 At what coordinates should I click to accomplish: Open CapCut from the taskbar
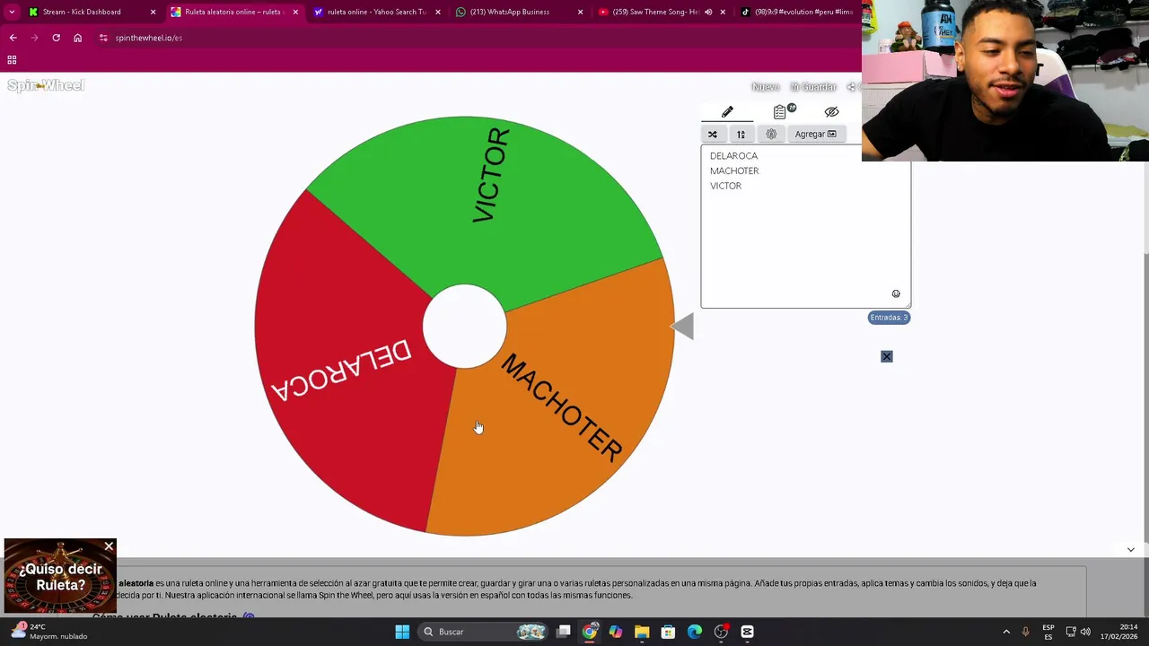[x=747, y=632]
